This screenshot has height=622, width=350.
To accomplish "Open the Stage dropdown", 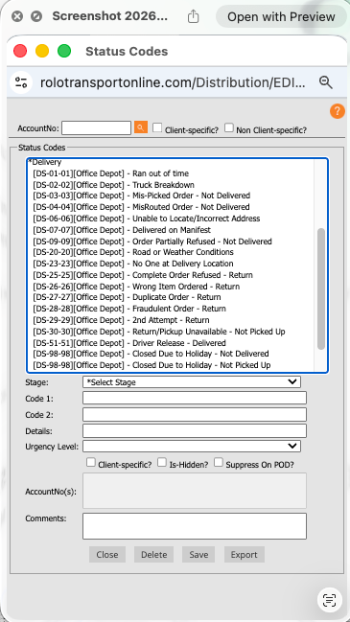I will (192, 382).
